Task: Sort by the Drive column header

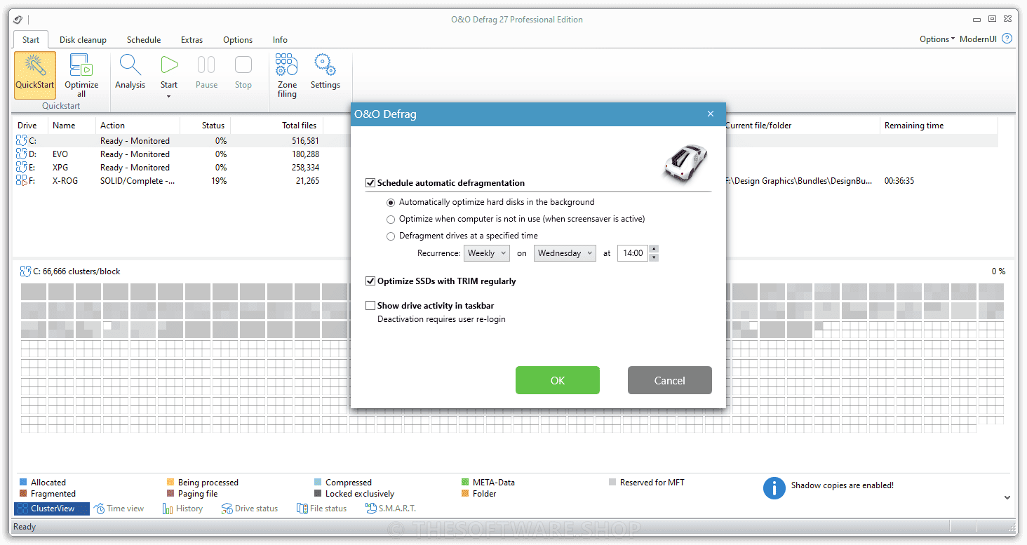Action: [30, 126]
